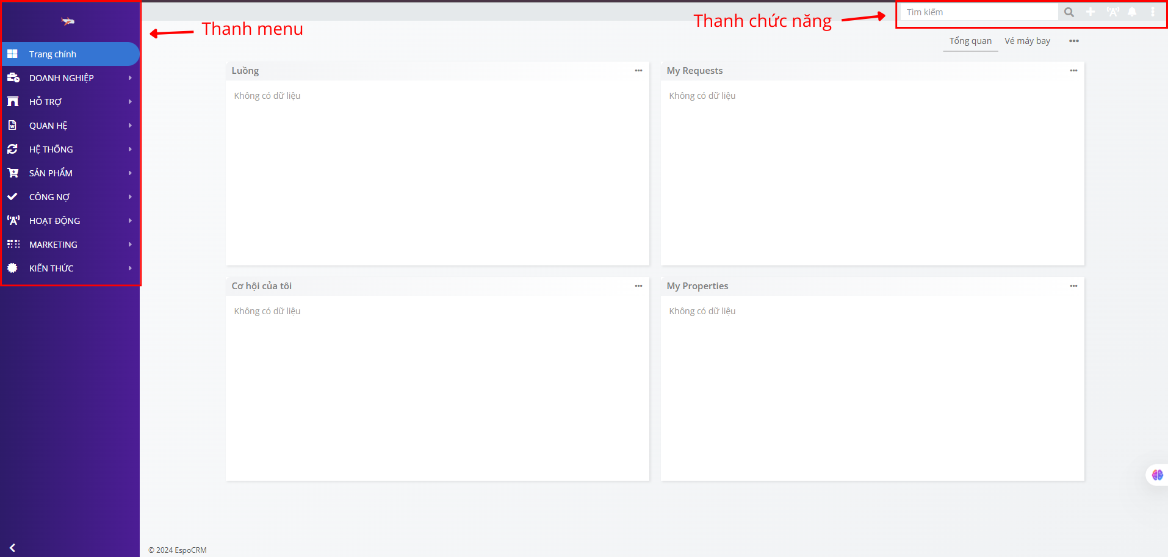This screenshot has width=1168, height=557.
Task: Expand the SẢN PHẨM menu
Action: pyautogui.click(x=51, y=173)
